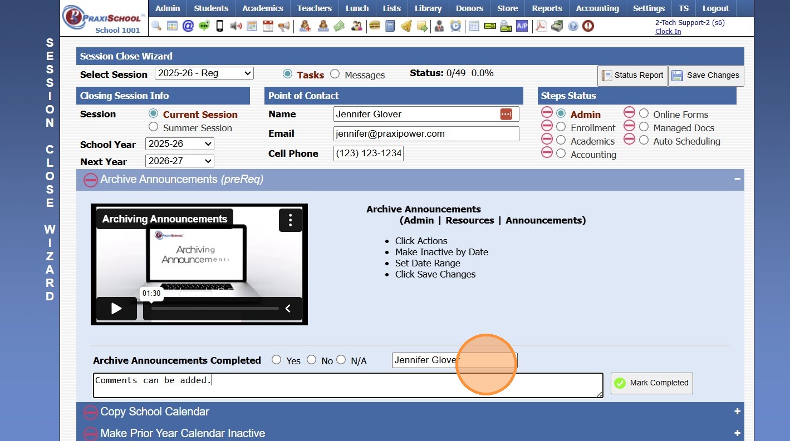Click the mobile phone icon
The image size is (790, 441).
tap(220, 26)
